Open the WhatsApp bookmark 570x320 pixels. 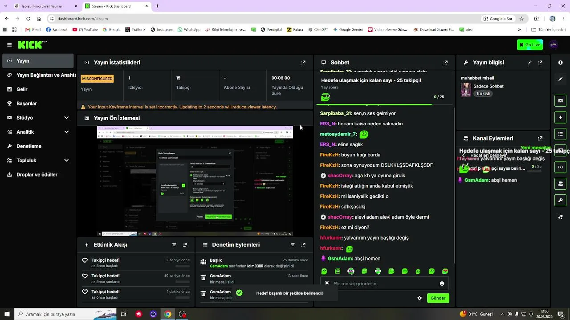point(189,30)
